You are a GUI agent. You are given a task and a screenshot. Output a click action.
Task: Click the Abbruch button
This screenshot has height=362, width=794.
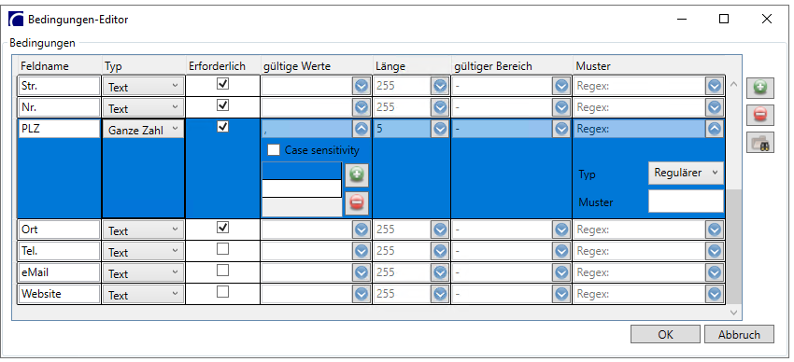click(x=739, y=334)
